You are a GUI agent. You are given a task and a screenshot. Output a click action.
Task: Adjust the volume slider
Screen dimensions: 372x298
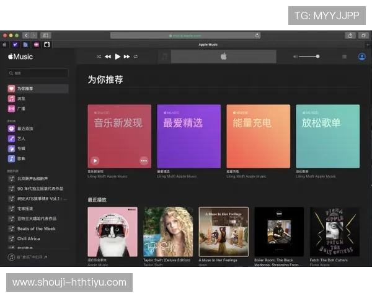[309, 56]
